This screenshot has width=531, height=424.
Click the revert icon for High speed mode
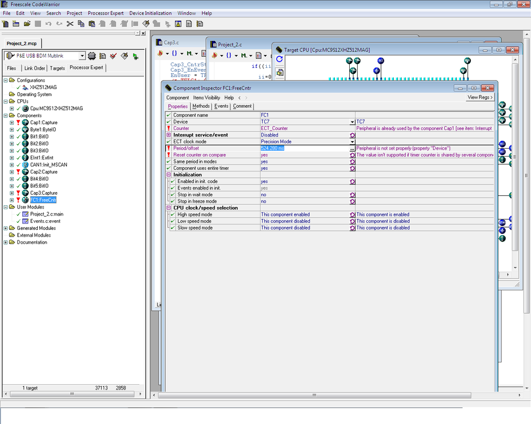[x=352, y=215]
